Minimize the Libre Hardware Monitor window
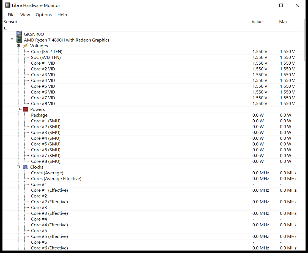 (x=265, y=5)
